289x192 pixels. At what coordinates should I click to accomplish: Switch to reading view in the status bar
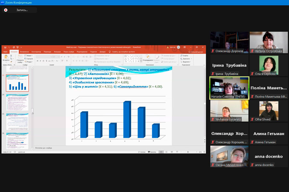pos(172,152)
